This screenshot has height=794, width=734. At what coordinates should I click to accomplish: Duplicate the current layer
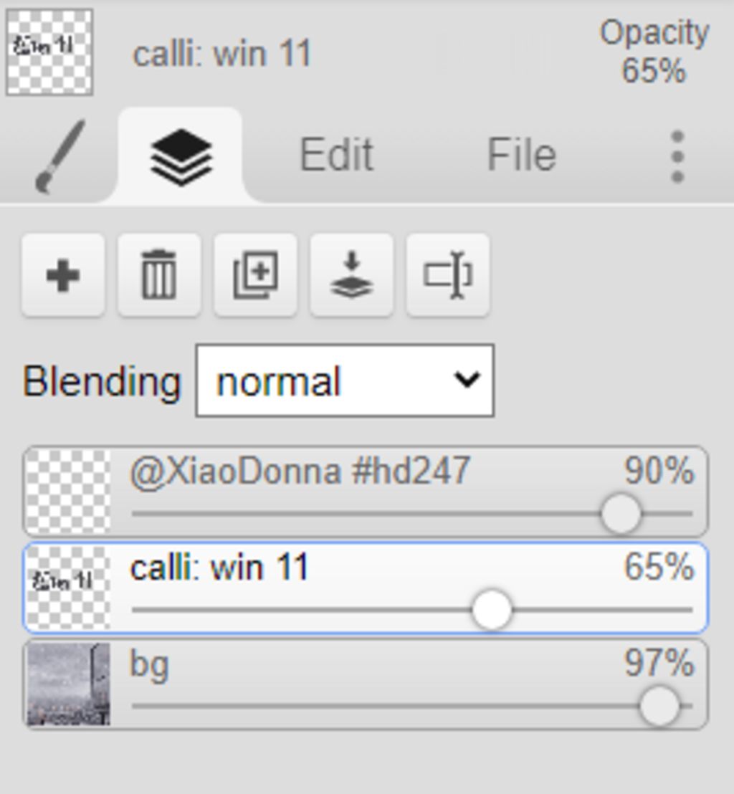(x=255, y=275)
